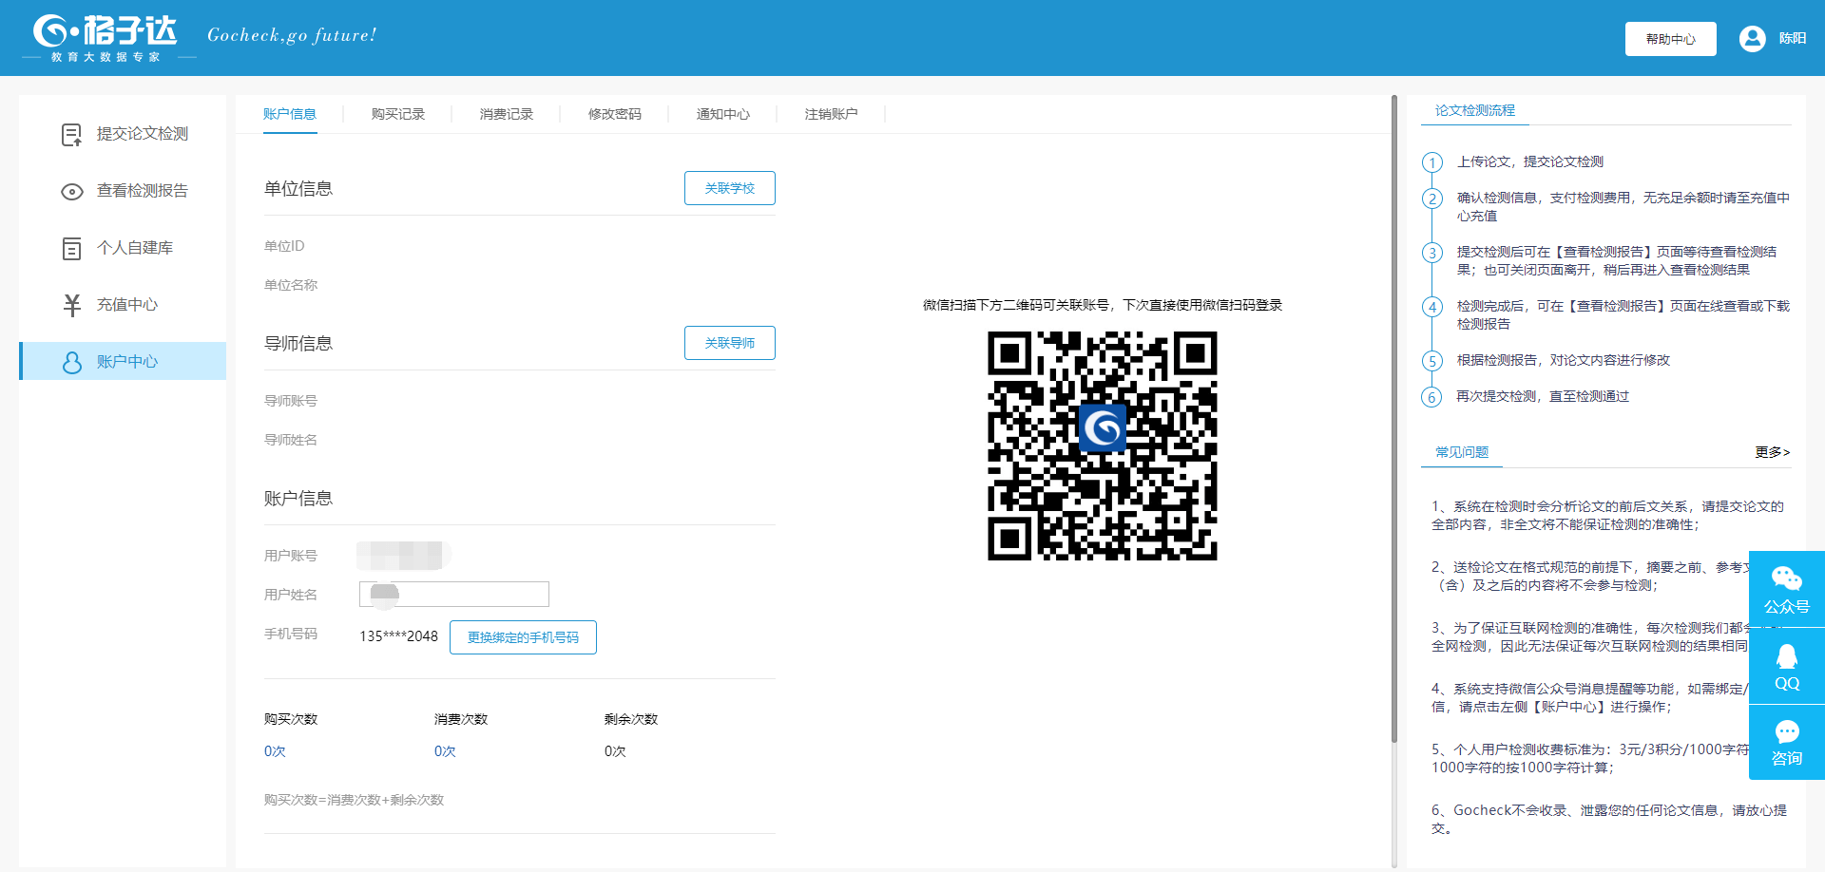Click the 0次 value under 剩余次数
1825x872 pixels.
coord(615,751)
